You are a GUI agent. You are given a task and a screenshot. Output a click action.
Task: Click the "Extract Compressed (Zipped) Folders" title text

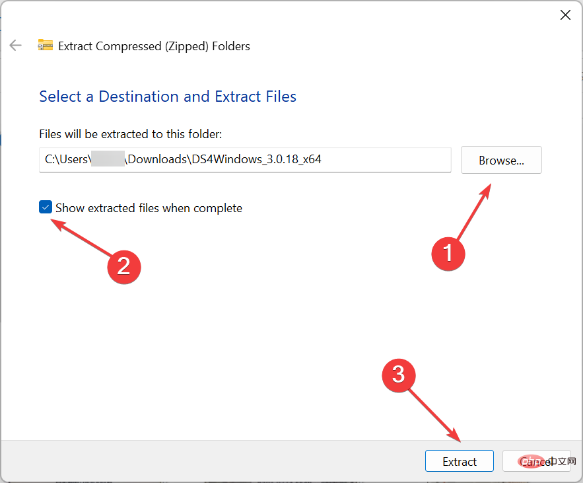click(154, 46)
